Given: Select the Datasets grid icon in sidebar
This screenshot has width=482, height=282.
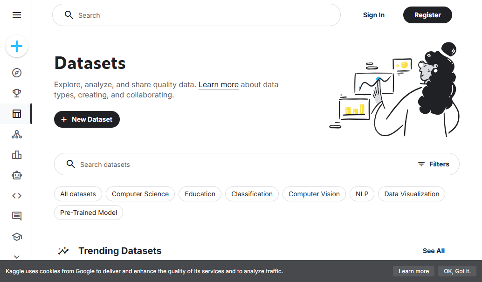Looking at the screenshot, I should (17, 113).
